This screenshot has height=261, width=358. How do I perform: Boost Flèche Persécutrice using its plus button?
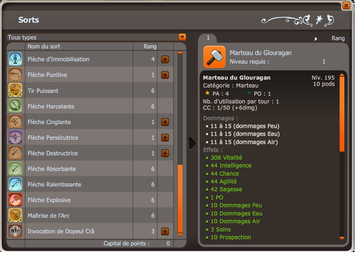(165, 138)
